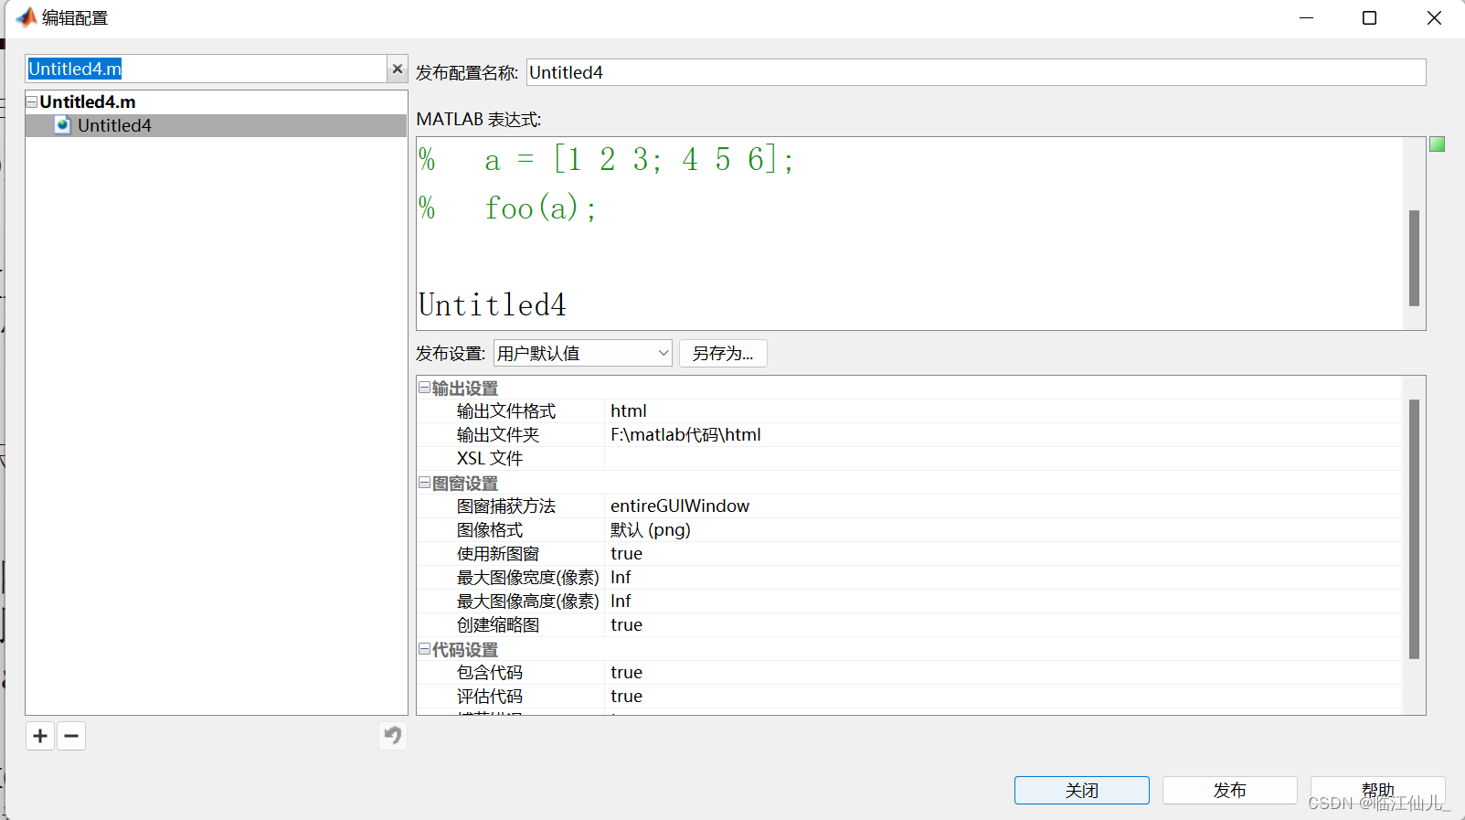Edit the 发布配置名称 text field
The height and width of the screenshot is (820, 1465).
(x=976, y=72)
